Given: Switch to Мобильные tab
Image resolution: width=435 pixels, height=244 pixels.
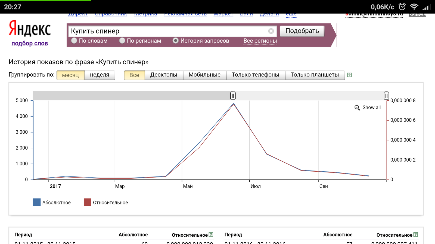Looking at the screenshot, I should [x=204, y=75].
